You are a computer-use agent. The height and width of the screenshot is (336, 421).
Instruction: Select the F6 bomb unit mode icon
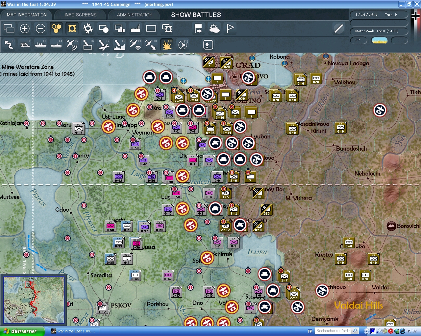coord(88,45)
